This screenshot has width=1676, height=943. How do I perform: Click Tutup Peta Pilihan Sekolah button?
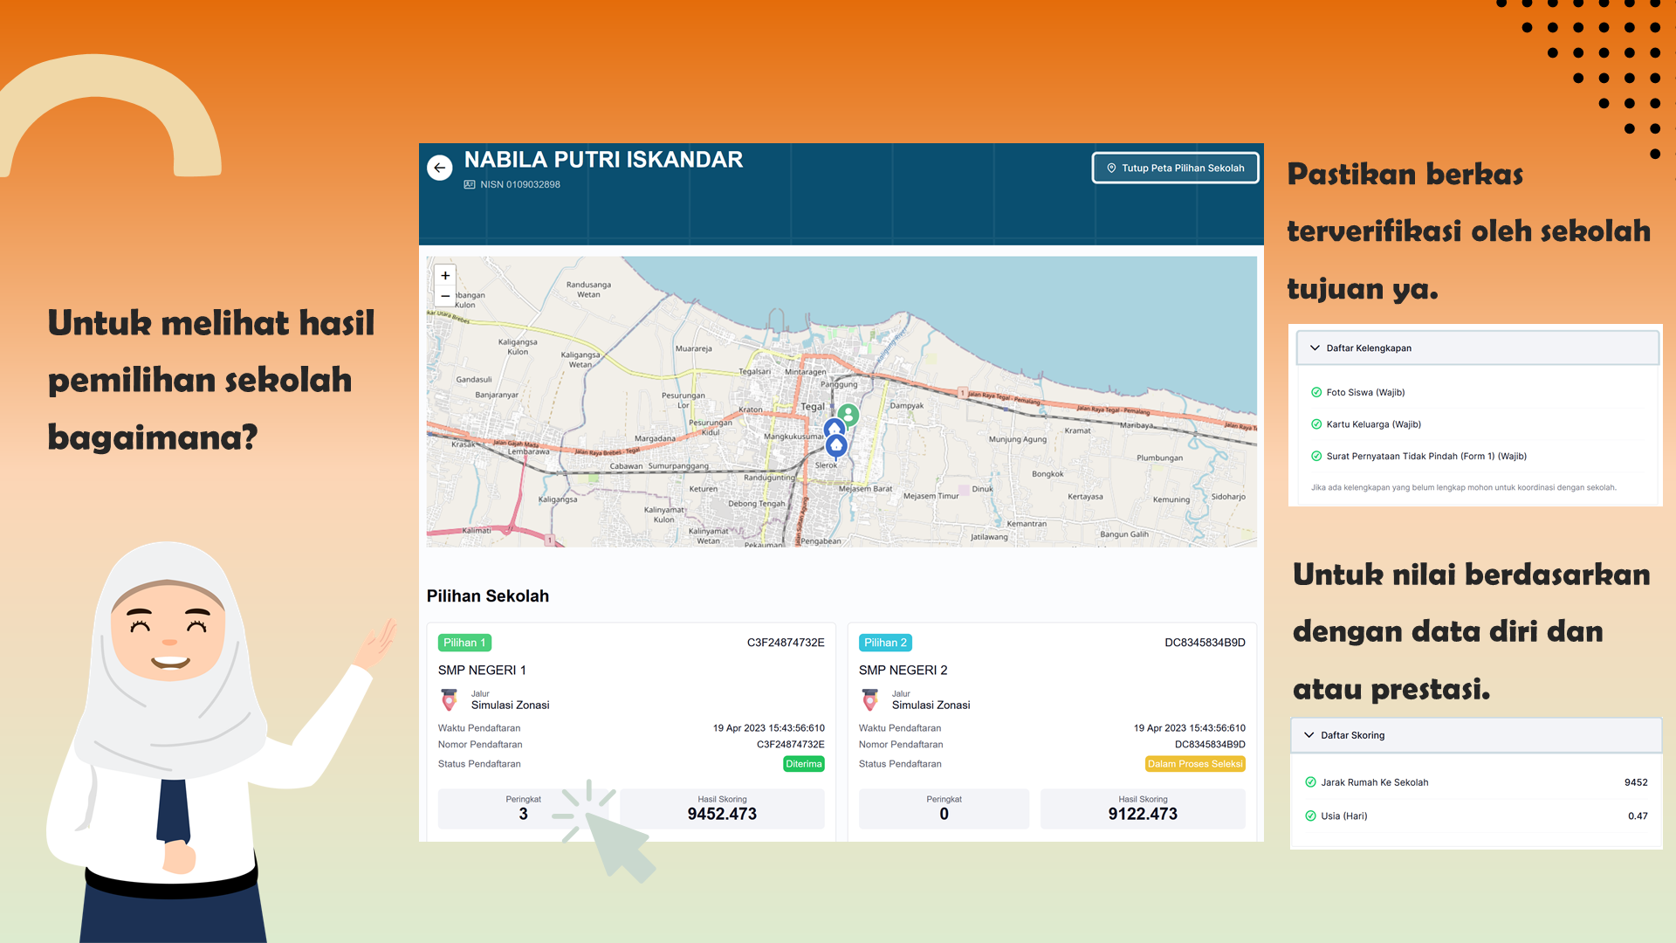click(x=1175, y=168)
